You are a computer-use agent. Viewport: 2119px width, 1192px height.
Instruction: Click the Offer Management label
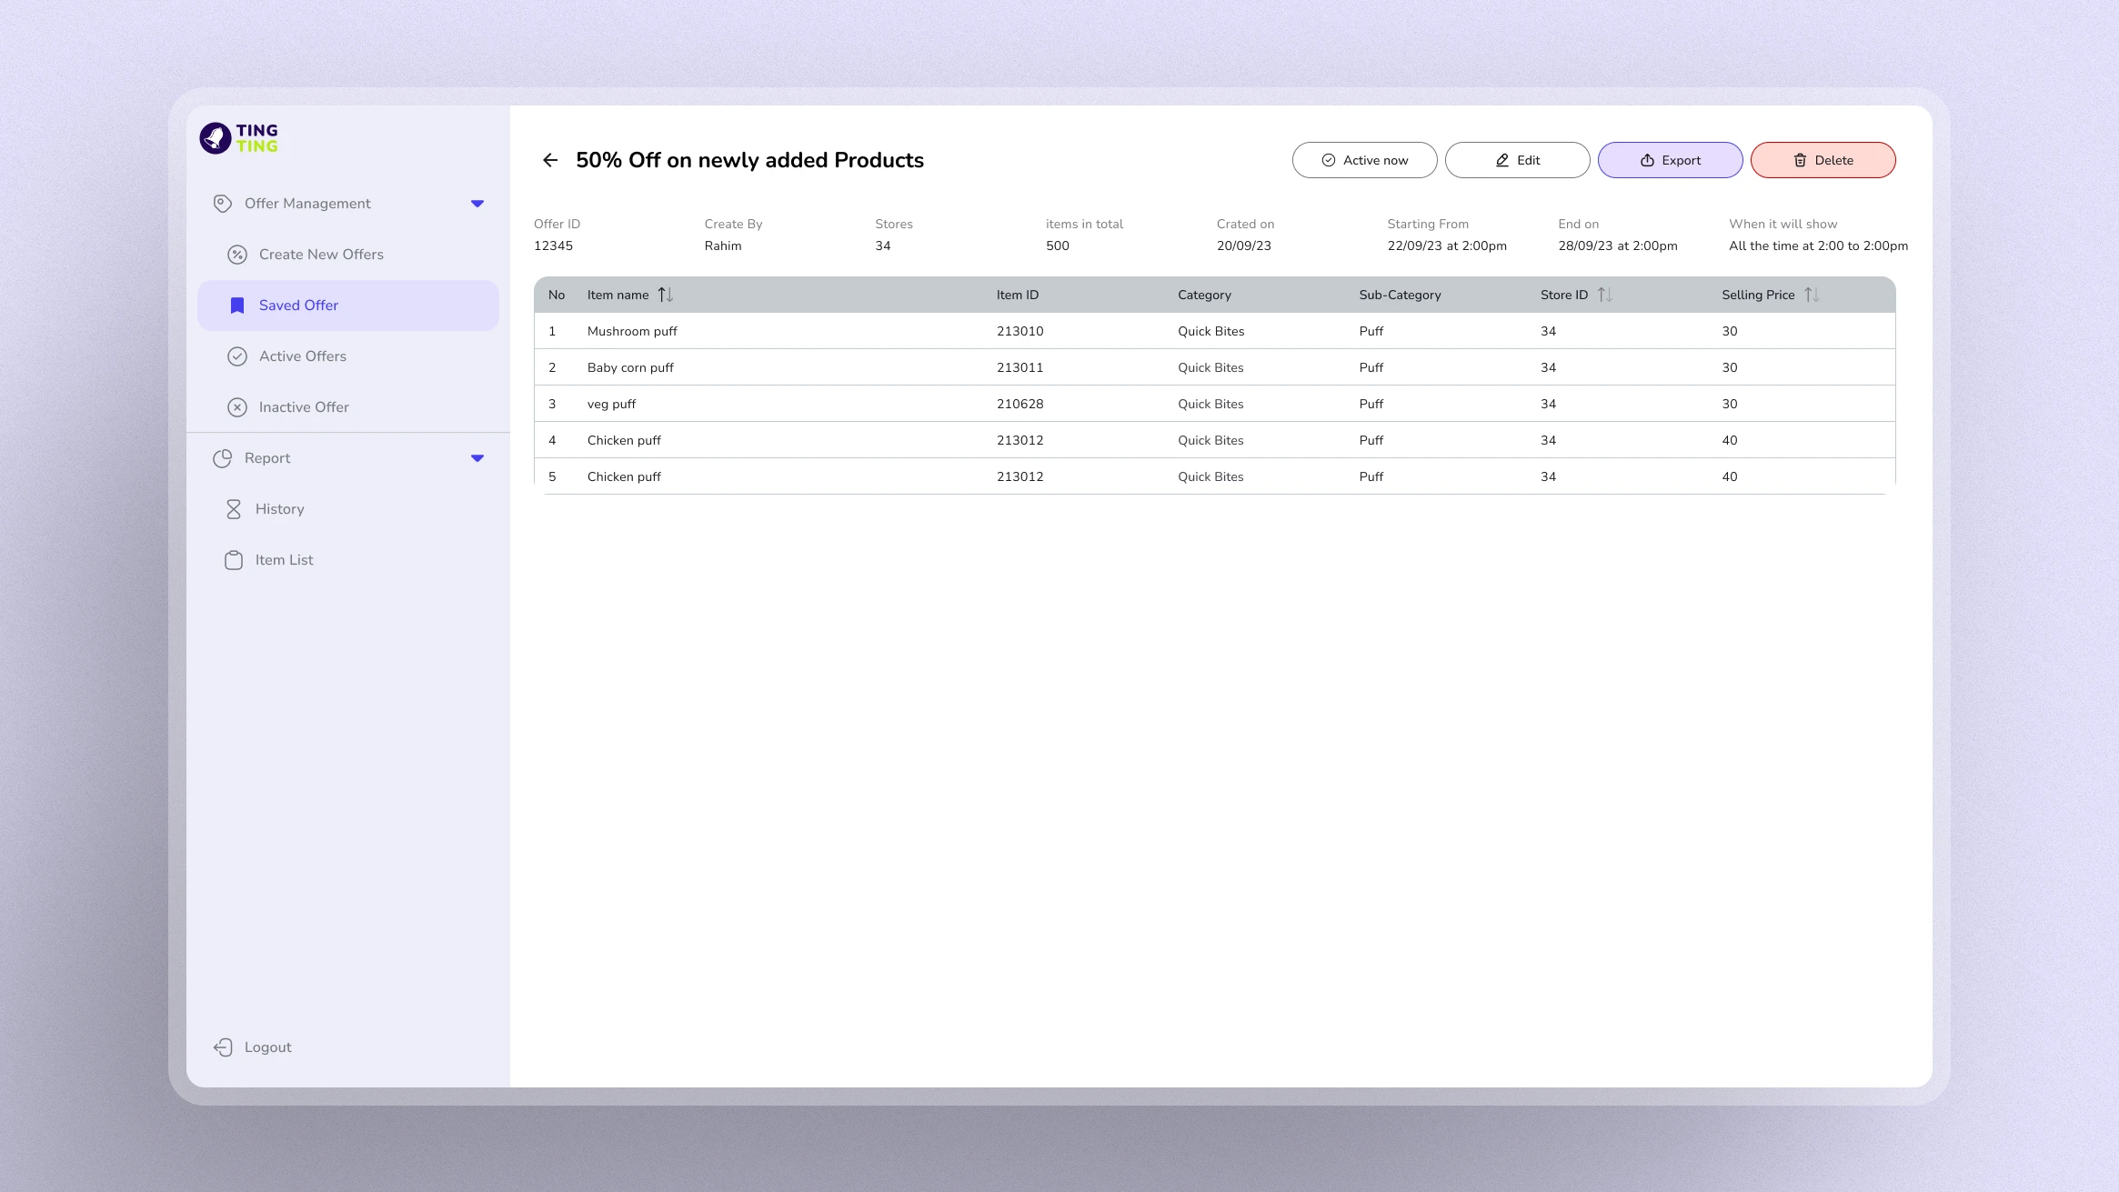click(x=307, y=204)
